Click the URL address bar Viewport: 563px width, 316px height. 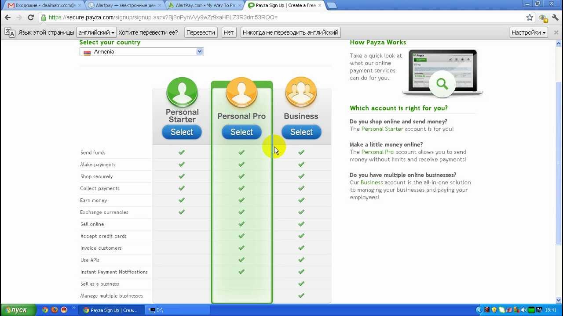point(281,18)
